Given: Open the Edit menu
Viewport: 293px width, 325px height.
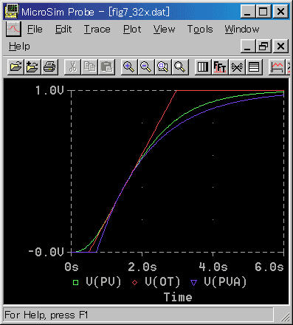Looking at the screenshot, I should click(x=63, y=30).
